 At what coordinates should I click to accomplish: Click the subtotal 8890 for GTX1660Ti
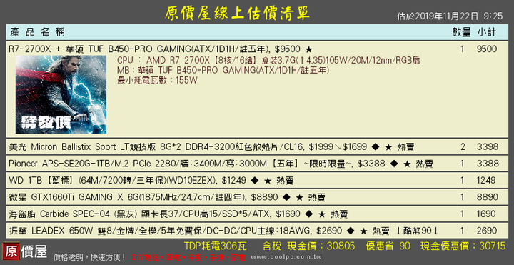[488, 197]
